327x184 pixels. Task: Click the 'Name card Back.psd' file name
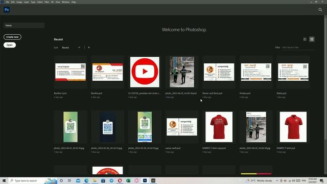click(x=213, y=93)
